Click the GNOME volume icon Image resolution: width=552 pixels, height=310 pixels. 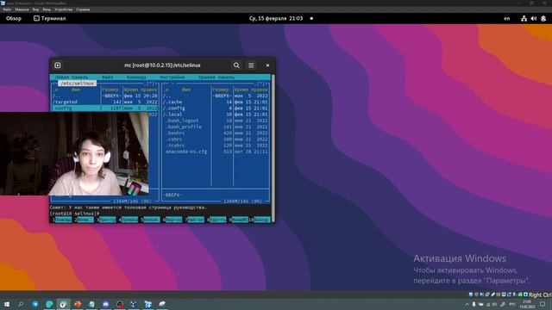coord(534,19)
